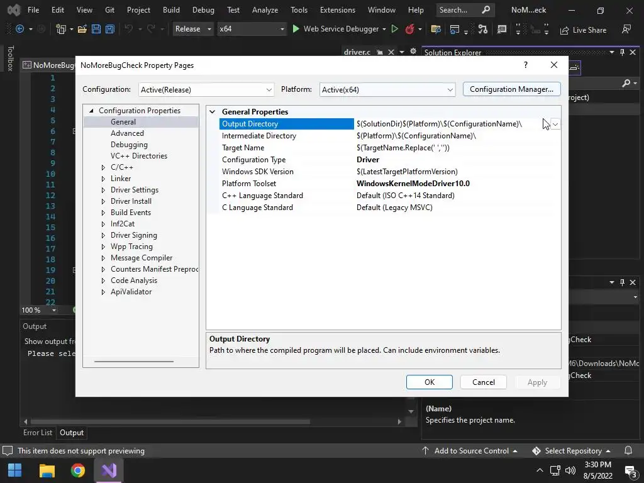Select the C Language Standard property row

point(389,208)
